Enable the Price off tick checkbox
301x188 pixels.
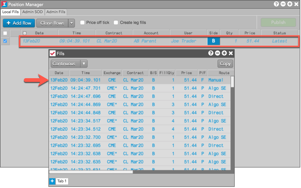[x=82, y=22]
